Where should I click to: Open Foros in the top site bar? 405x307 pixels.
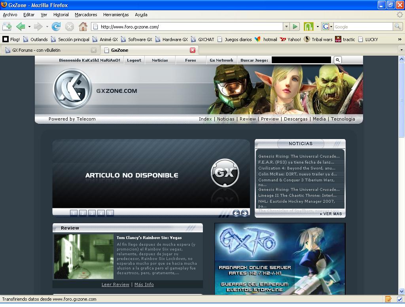(x=191, y=60)
